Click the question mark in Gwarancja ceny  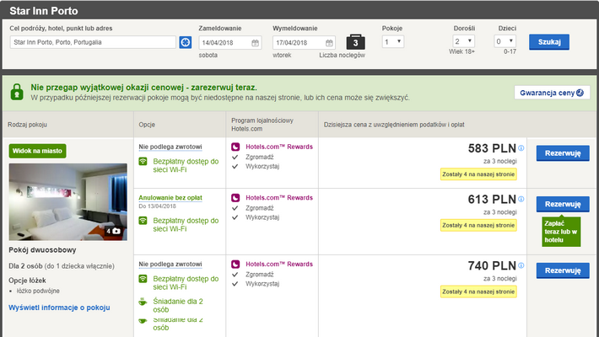(x=580, y=93)
